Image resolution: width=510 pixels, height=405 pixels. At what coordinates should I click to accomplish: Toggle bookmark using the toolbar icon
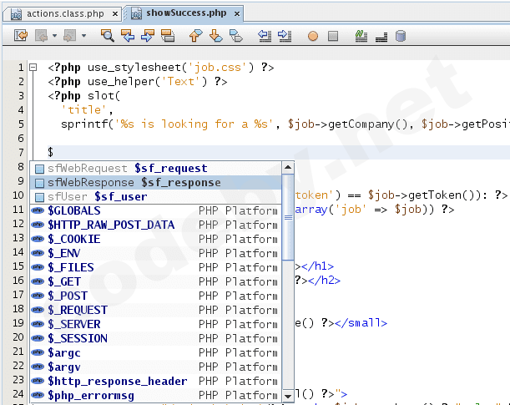(x=235, y=36)
